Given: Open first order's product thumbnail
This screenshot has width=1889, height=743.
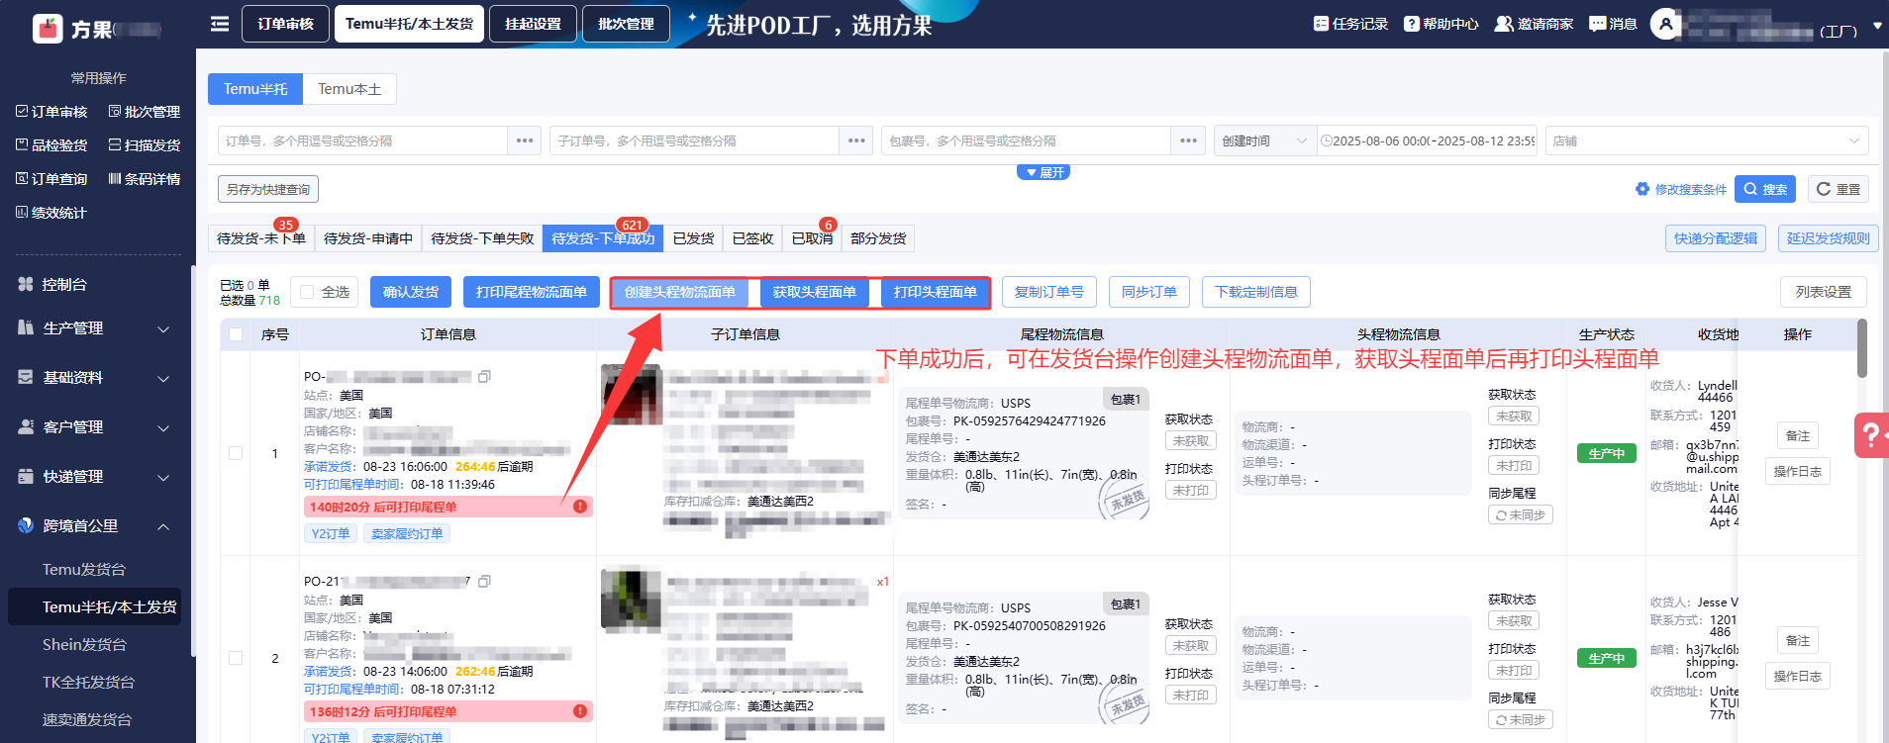Looking at the screenshot, I should (x=631, y=395).
